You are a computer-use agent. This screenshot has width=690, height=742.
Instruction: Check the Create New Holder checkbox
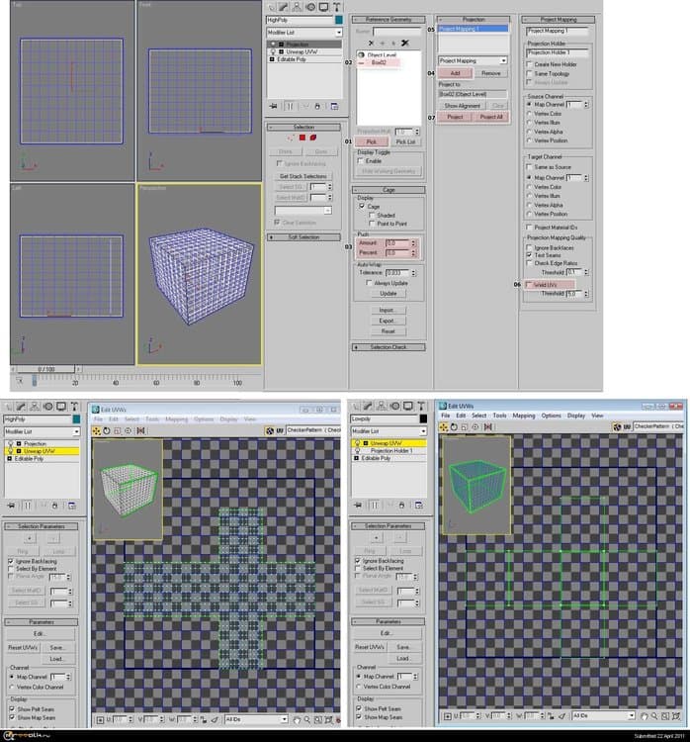click(530, 64)
